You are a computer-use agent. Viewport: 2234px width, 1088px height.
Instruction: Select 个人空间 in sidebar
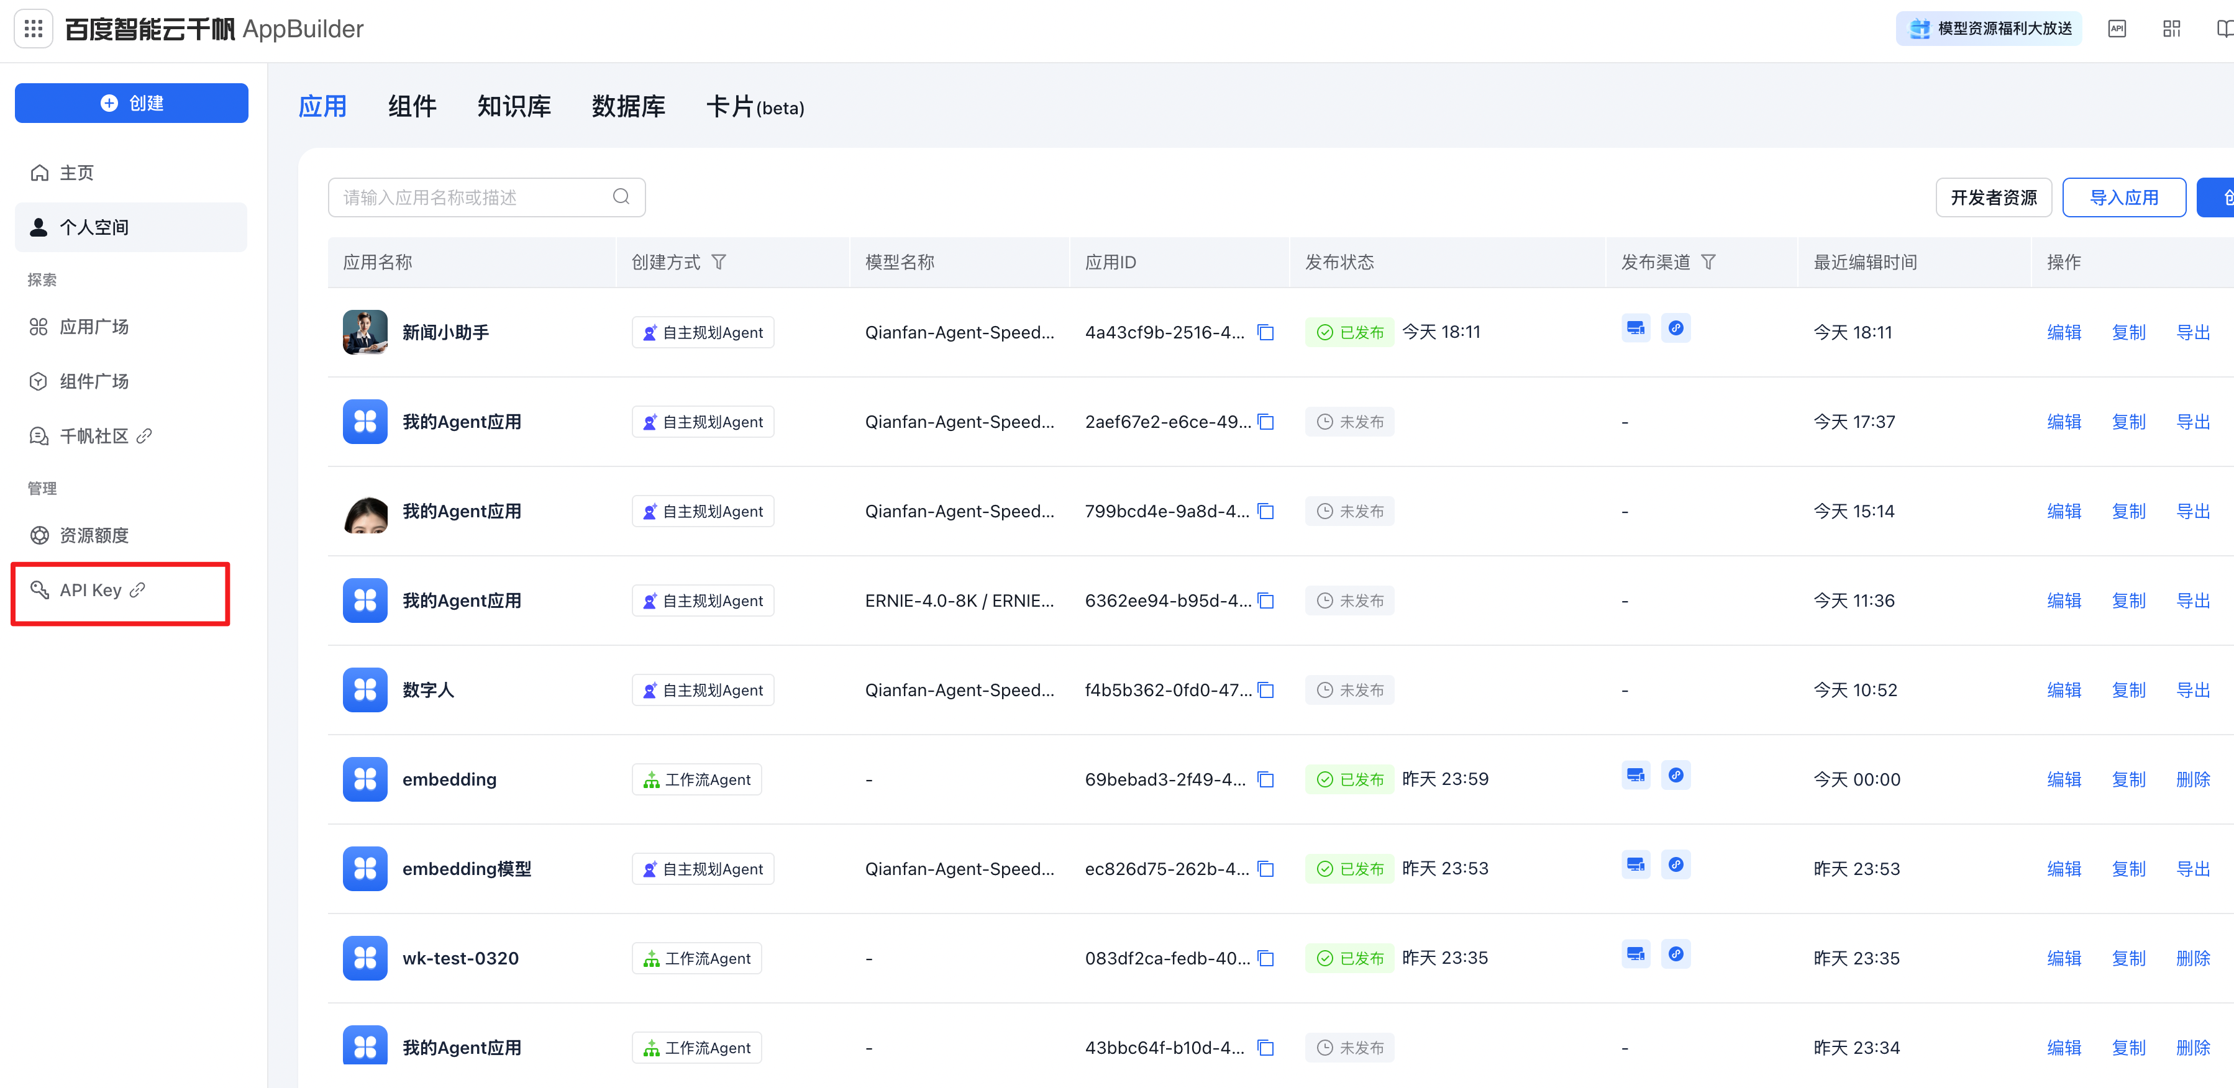coord(131,227)
